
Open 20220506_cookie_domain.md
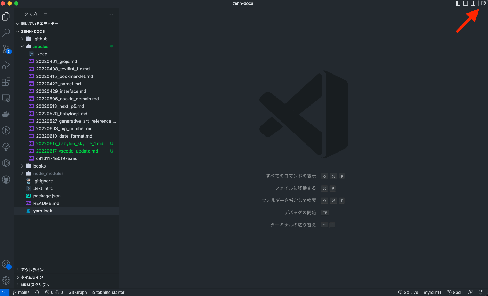[67, 99]
